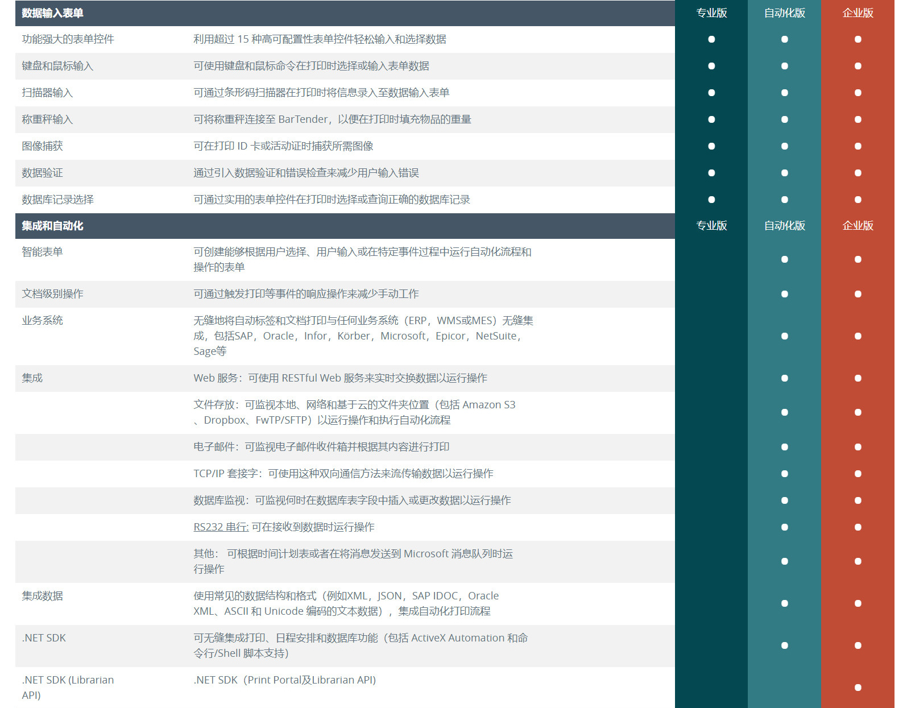The height and width of the screenshot is (708, 911).
Task: Click the 扫描器输入 feature name
Action: (47, 93)
